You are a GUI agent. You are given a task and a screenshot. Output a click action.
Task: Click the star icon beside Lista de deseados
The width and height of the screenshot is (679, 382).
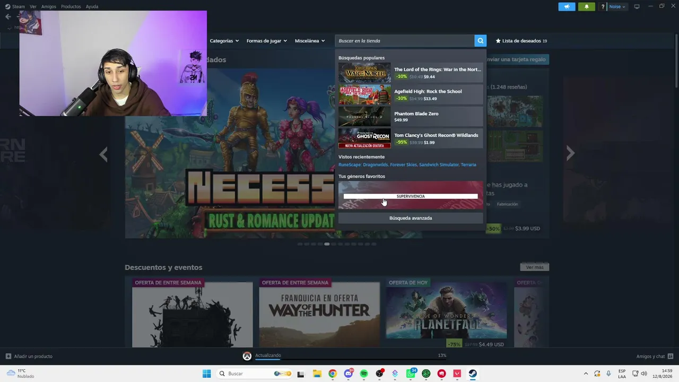498,41
